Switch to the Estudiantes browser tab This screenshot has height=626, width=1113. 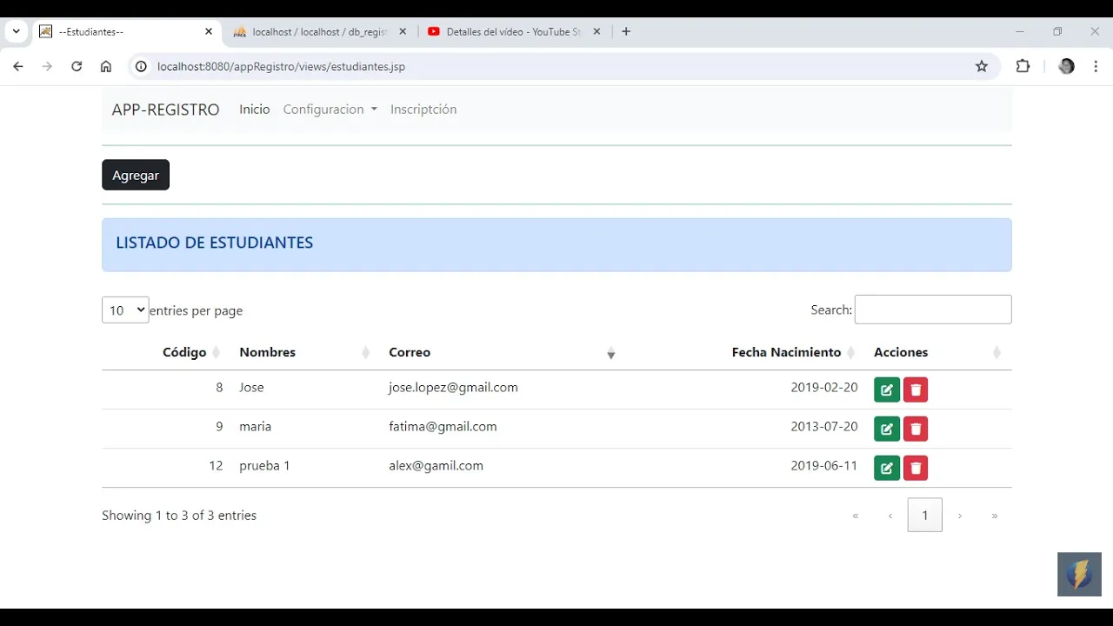[x=126, y=31]
